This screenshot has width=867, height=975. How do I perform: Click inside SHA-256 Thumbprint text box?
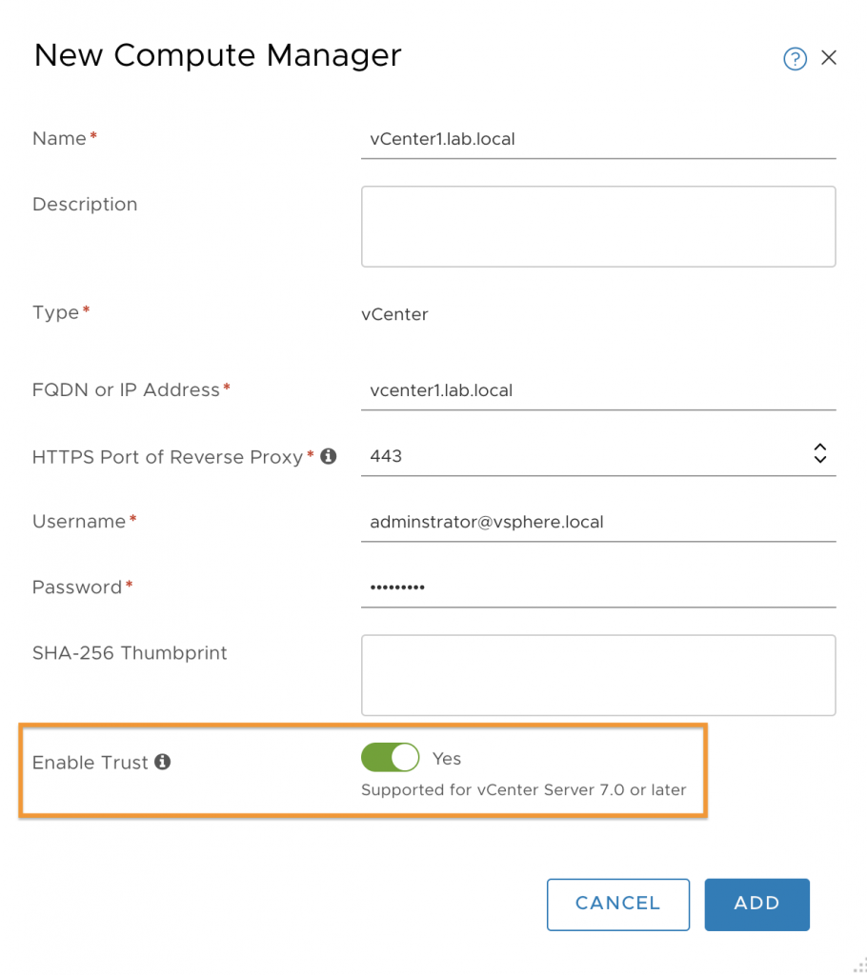click(598, 675)
